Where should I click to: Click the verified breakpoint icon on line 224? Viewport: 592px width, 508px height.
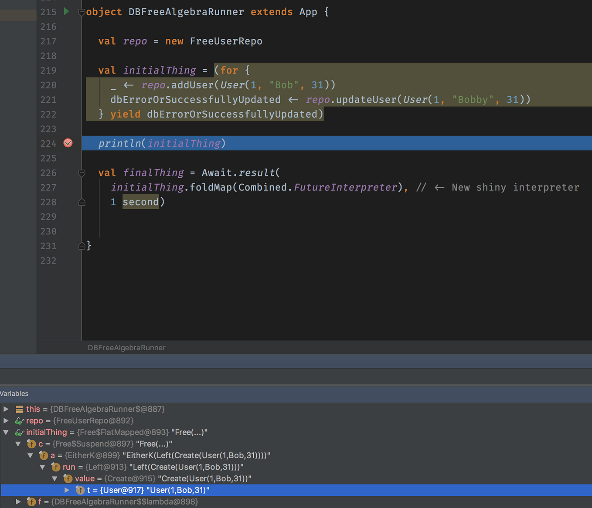[68, 143]
